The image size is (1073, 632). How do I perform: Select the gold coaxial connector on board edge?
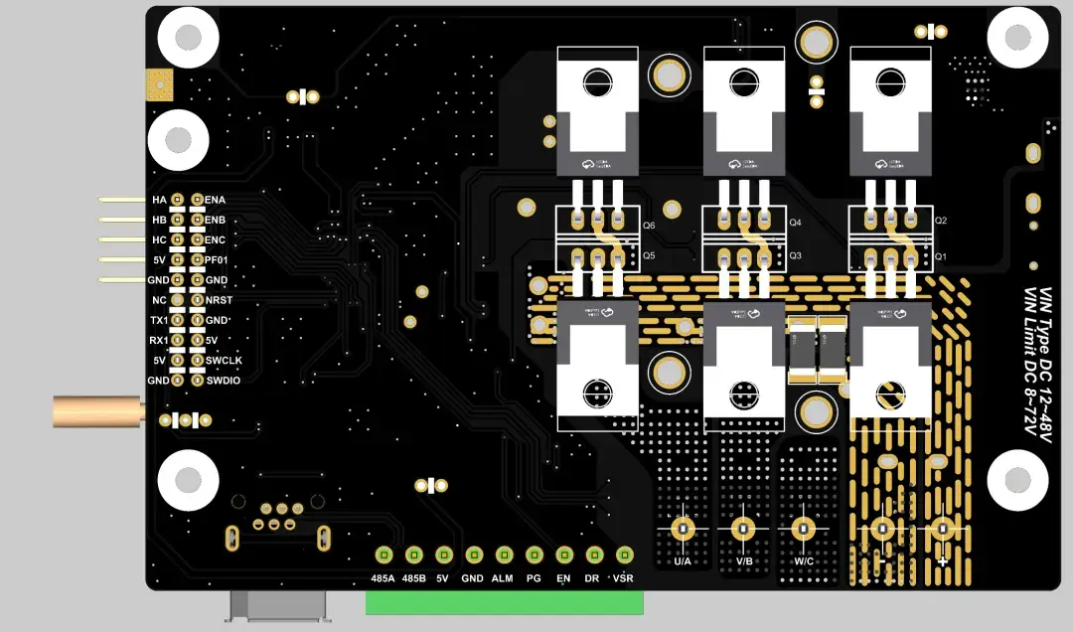pos(99,411)
